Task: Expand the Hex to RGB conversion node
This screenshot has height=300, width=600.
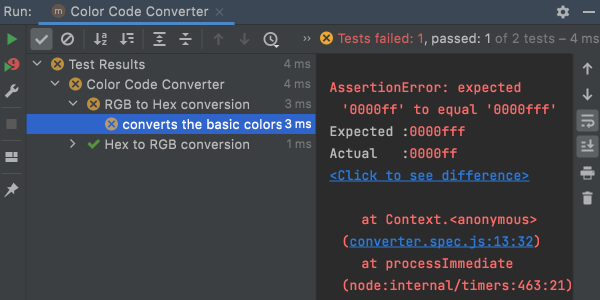Action: pos(73,144)
